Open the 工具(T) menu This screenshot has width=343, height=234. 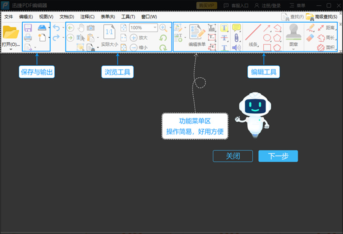tap(128, 17)
